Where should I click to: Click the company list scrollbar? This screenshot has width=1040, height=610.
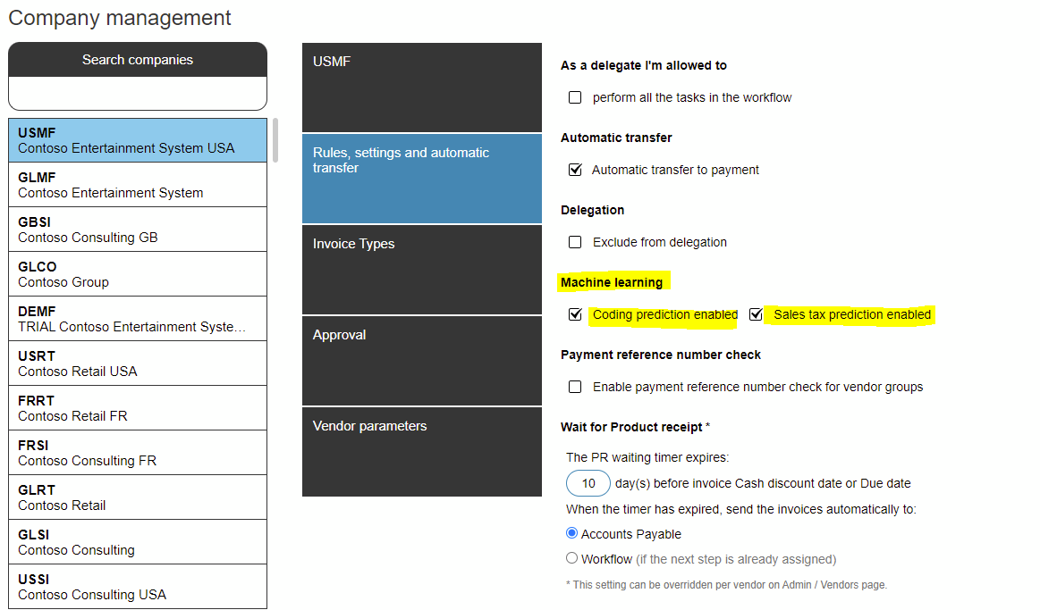[275, 139]
